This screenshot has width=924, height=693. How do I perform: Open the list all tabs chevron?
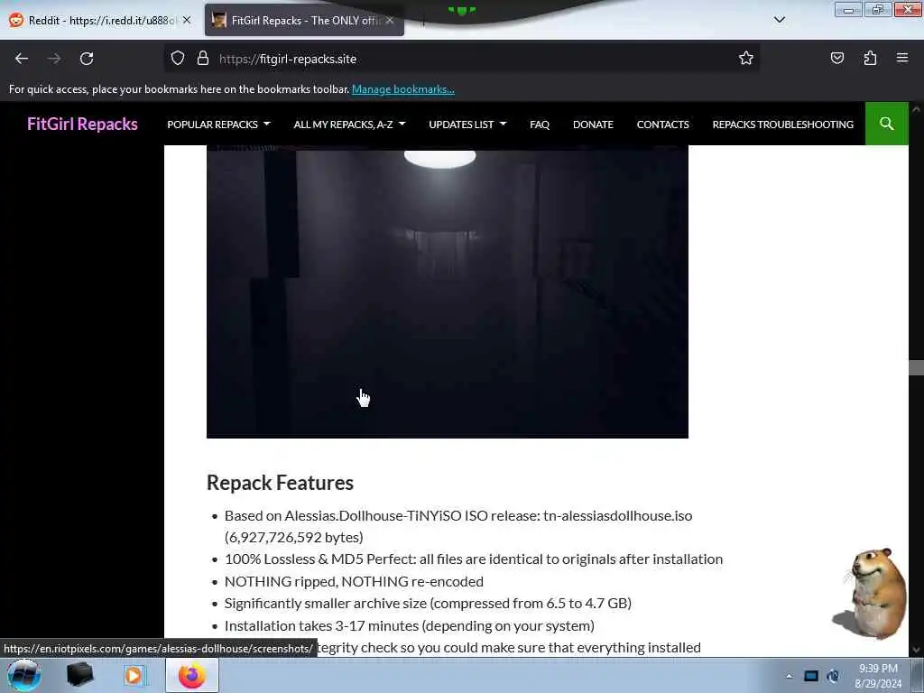tap(779, 20)
